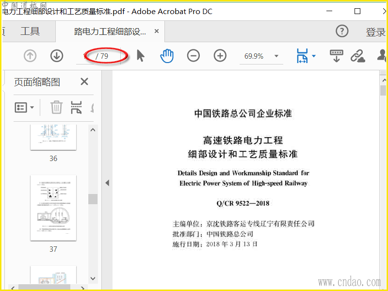Click the read mode download-style toolbar icon
Viewport: 388px width, 291px height.
click(x=336, y=56)
